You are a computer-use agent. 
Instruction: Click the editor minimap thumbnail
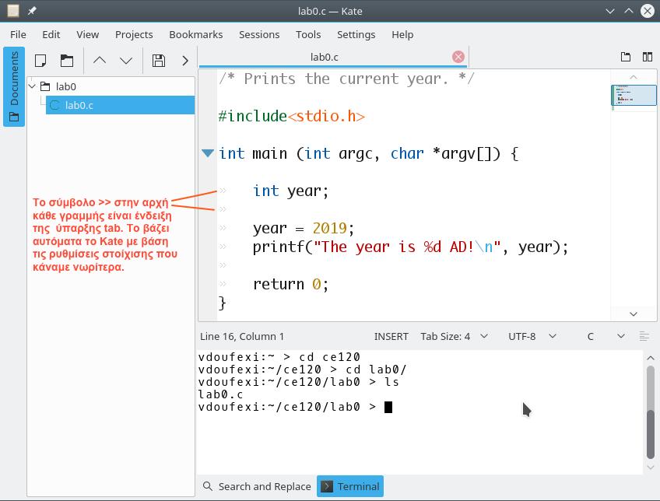pos(634,95)
